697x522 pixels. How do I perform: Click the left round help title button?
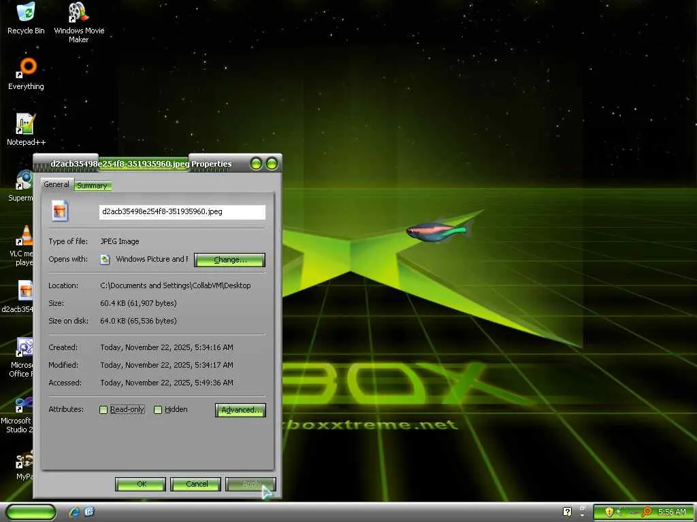(x=257, y=164)
